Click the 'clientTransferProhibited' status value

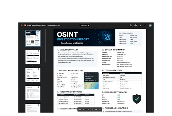tap(123, 63)
